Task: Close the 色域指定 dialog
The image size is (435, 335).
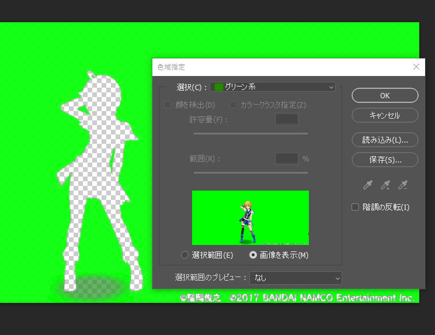Action: (x=416, y=67)
